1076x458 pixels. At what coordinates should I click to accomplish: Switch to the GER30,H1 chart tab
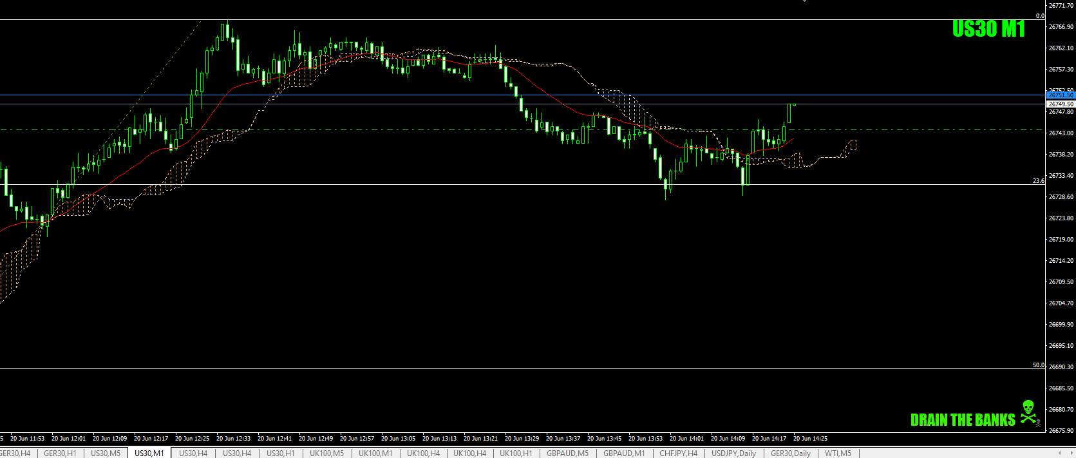[x=60, y=453]
